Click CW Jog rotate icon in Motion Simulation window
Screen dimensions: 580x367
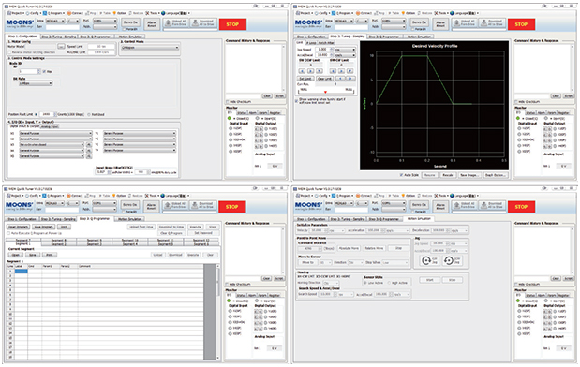tap(426, 260)
